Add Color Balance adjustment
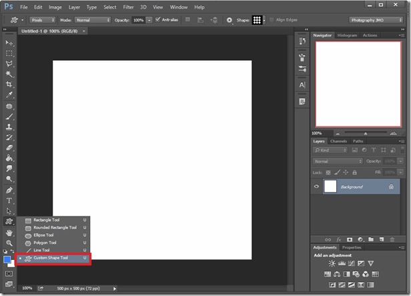This screenshot has height=296, width=411. (x=337, y=274)
